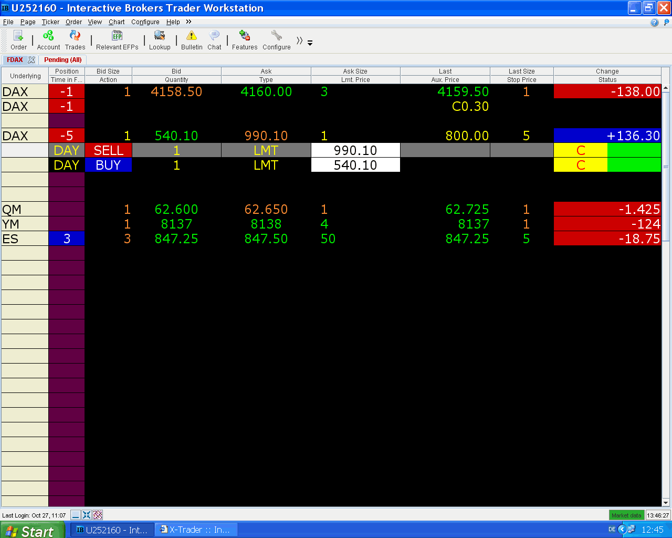Click the blue arrows icon in status bar

87,515
